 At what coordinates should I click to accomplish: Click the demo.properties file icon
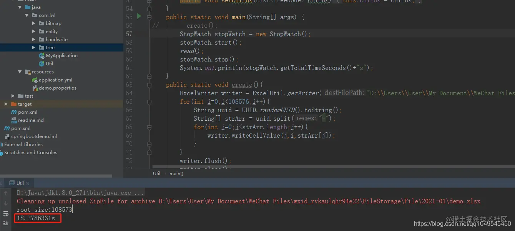pyautogui.click(x=35, y=88)
